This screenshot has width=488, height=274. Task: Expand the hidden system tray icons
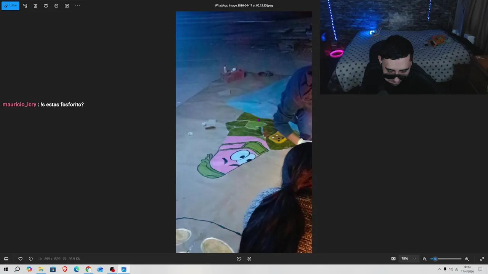point(439,269)
